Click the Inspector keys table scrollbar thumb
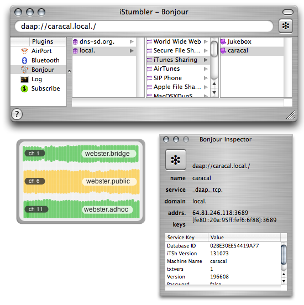This screenshot has height=305, width=304. point(284,254)
